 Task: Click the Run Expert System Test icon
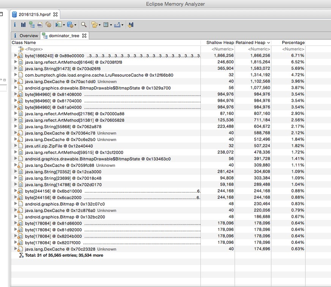coord(58,25)
